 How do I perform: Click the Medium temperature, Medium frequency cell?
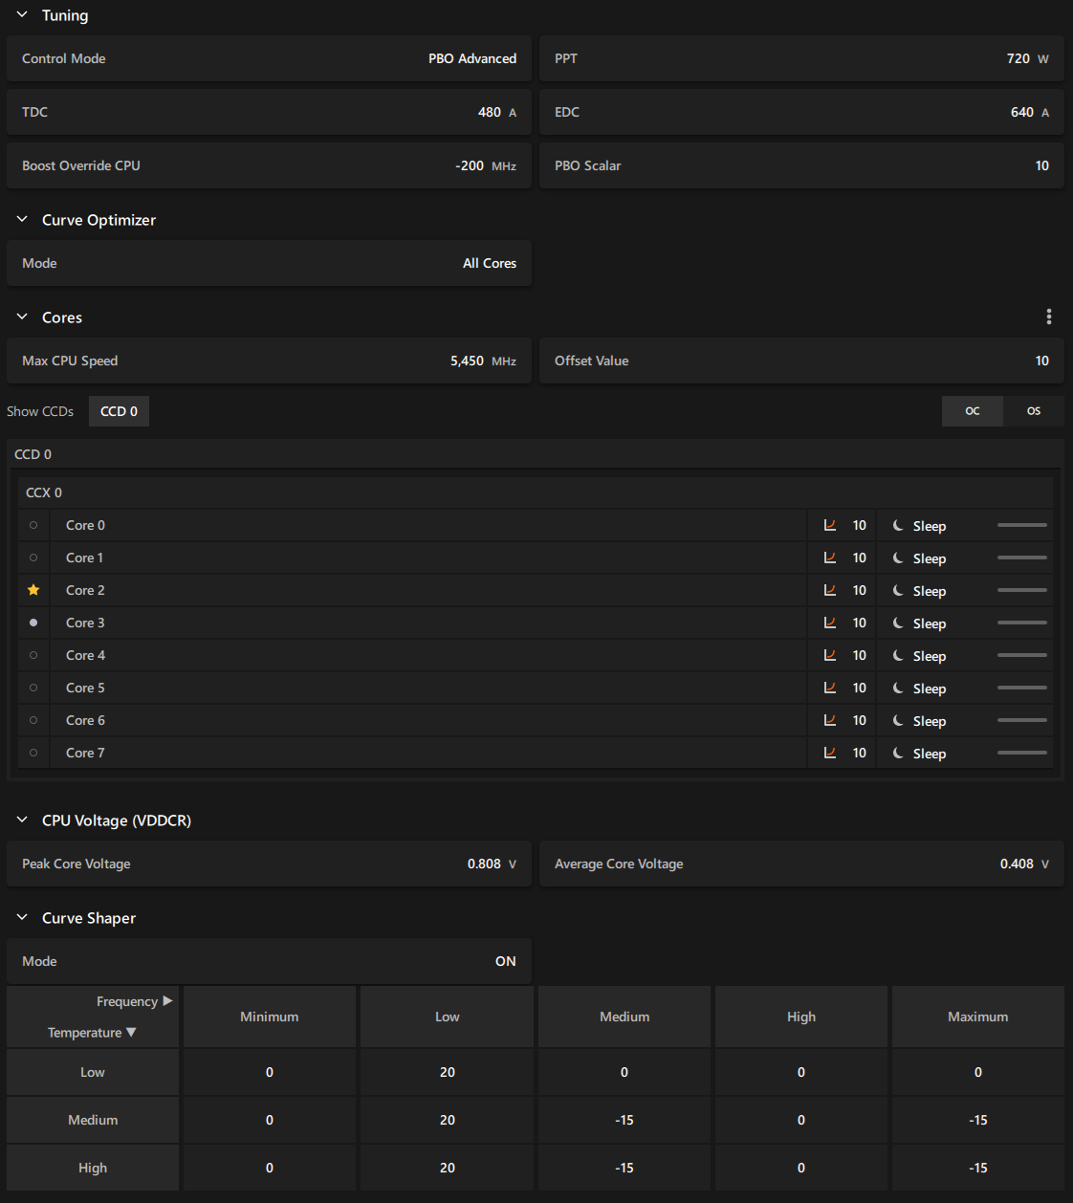click(x=624, y=1120)
